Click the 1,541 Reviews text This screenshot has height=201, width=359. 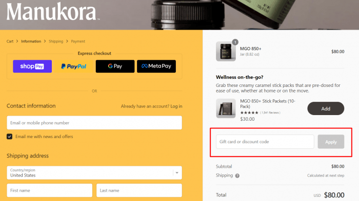tap(270, 113)
